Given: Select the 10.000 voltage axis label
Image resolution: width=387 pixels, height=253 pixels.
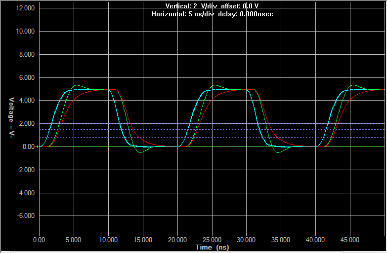Looking at the screenshot, I should click(26, 31).
